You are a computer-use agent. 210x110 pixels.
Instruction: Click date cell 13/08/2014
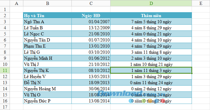tap(91, 101)
